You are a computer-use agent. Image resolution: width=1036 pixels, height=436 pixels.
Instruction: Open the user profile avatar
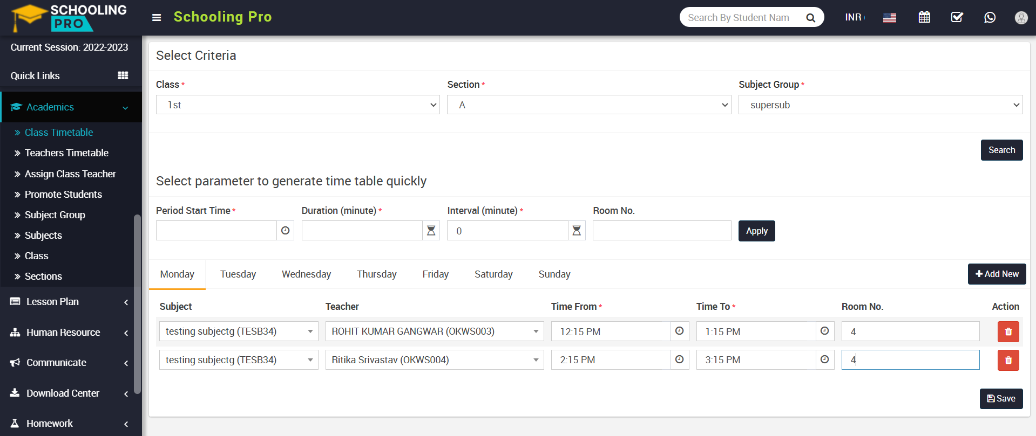(x=1021, y=18)
